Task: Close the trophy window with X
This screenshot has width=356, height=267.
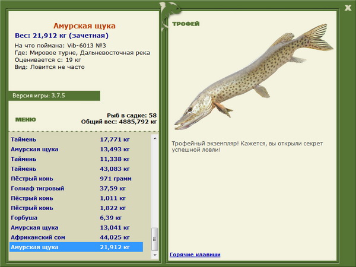Action: (x=348, y=8)
